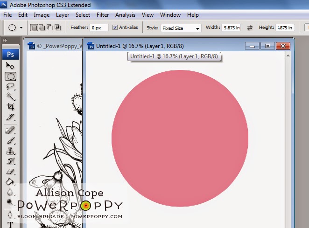
Task: Select the Move tool
Action: click(x=10, y=66)
